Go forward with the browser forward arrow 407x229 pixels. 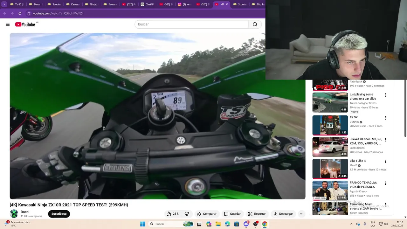click(x=12, y=13)
